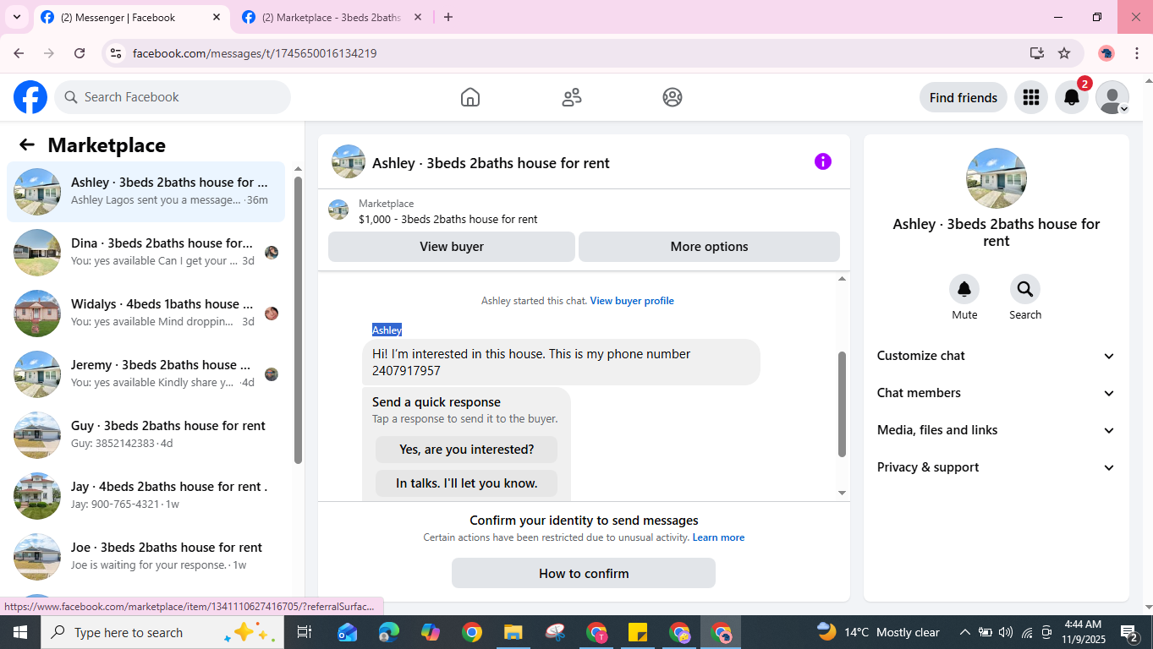Bookmark page with the star icon
1153x649 pixels.
tap(1064, 53)
